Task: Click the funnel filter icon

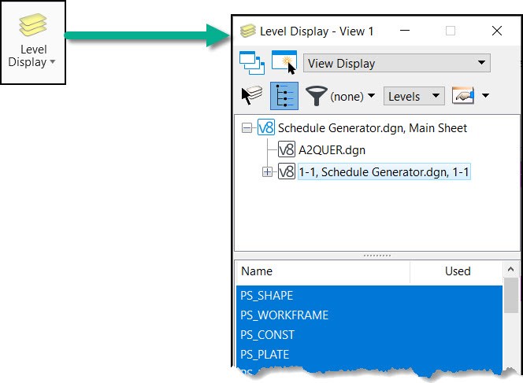Action: tap(316, 96)
